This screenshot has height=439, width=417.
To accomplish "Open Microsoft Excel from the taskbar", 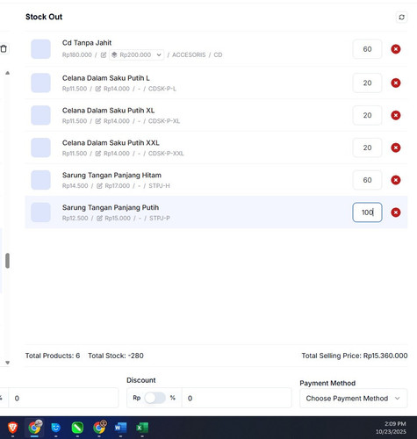I will pos(142,428).
